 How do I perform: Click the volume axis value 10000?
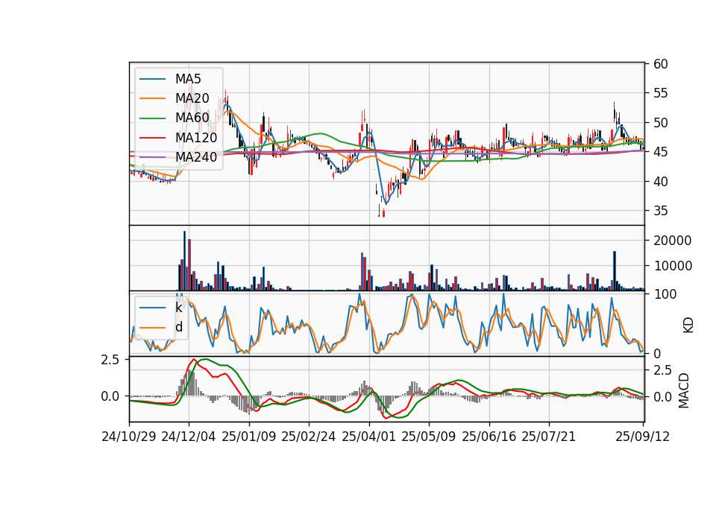[673, 267]
